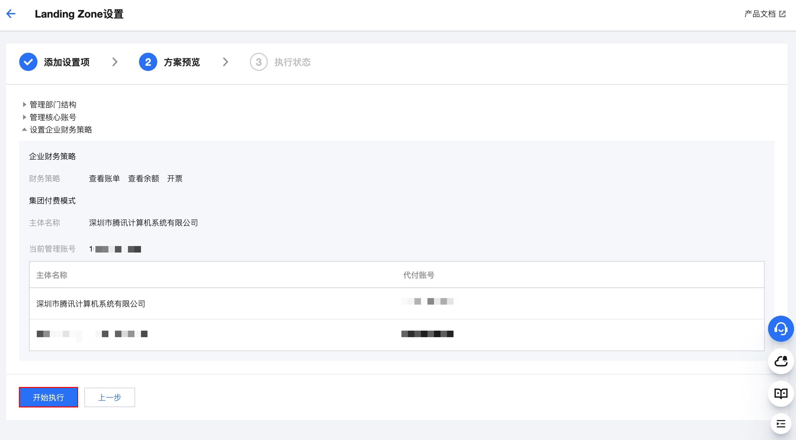Select the 方案预览 step label
Image resolution: width=796 pixels, height=440 pixels.
pyautogui.click(x=182, y=62)
